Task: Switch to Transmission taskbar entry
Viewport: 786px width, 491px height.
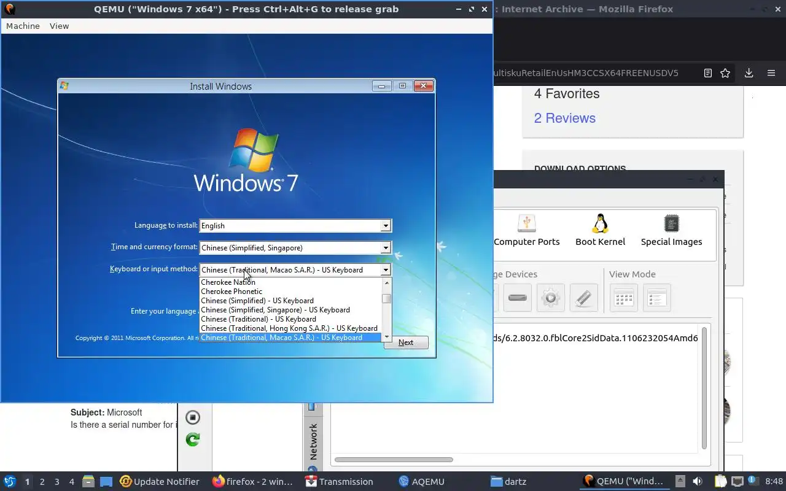Action: click(x=340, y=481)
